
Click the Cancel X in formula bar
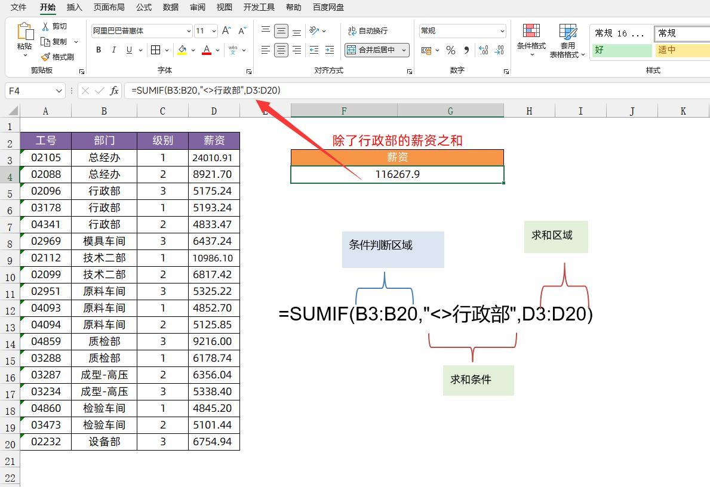(x=85, y=91)
